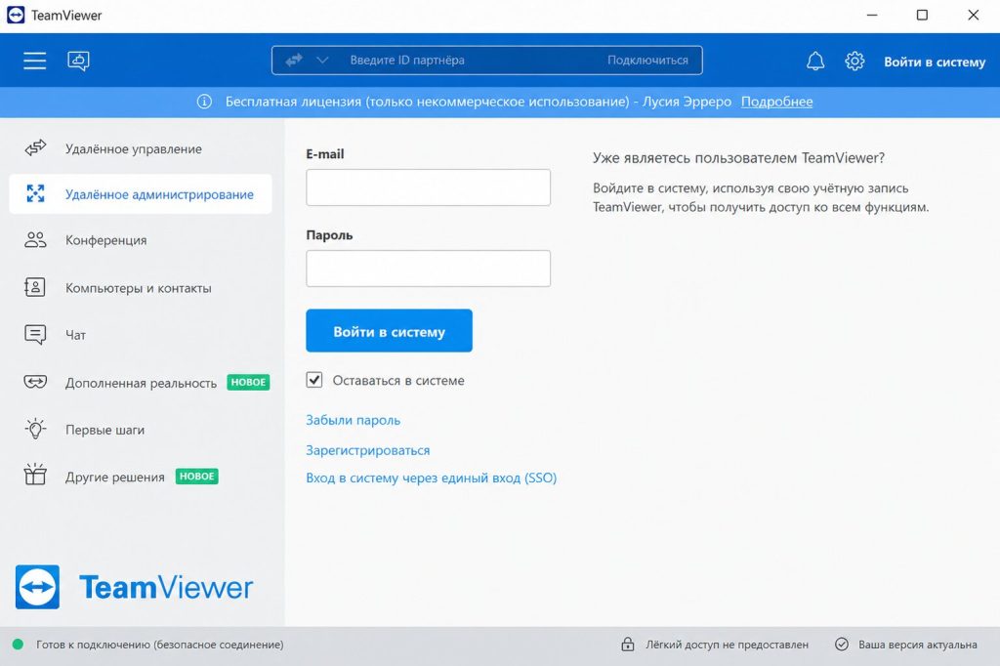Open Забыли пароль link
This screenshot has width=1000, height=666.
pyautogui.click(x=354, y=420)
